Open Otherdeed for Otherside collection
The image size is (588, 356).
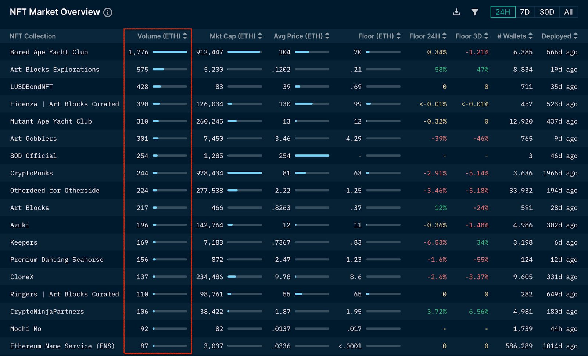point(55,191)
